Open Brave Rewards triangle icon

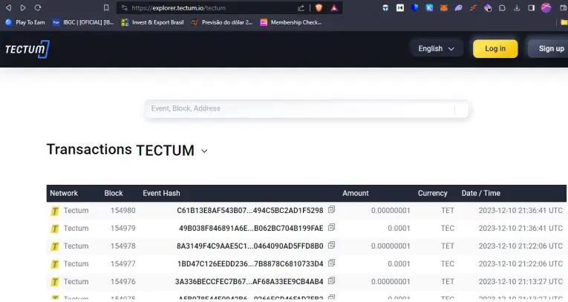[x=334, y=7]
